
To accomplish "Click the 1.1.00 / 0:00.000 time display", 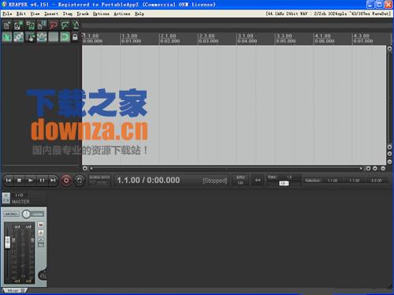I will (148, 181).
